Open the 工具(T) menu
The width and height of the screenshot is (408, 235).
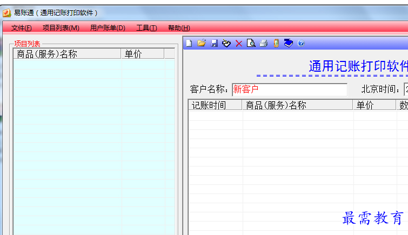coord(147,28)
